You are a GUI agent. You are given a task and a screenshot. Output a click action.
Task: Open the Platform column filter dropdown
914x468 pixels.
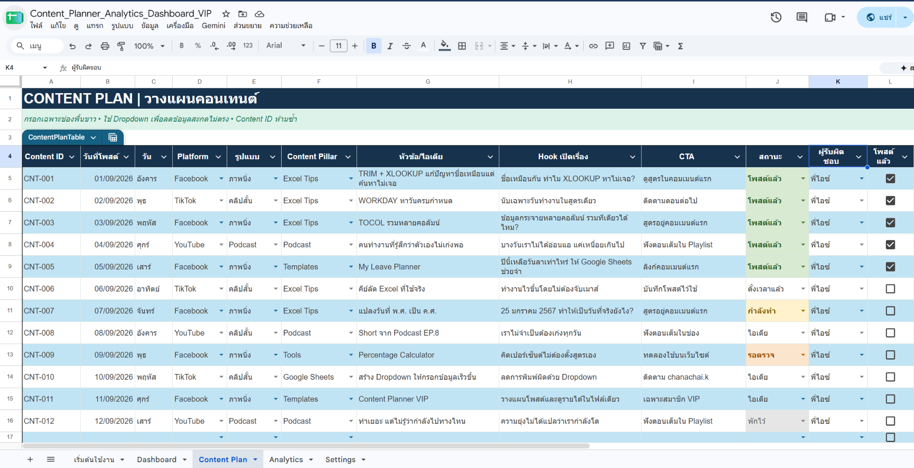pyautogui.click(x=218, y=157)
